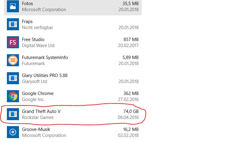Click the Futuremark SystemInfo orange icon
Viewport: 231px width, 142px height.
(x=13, y=60)
